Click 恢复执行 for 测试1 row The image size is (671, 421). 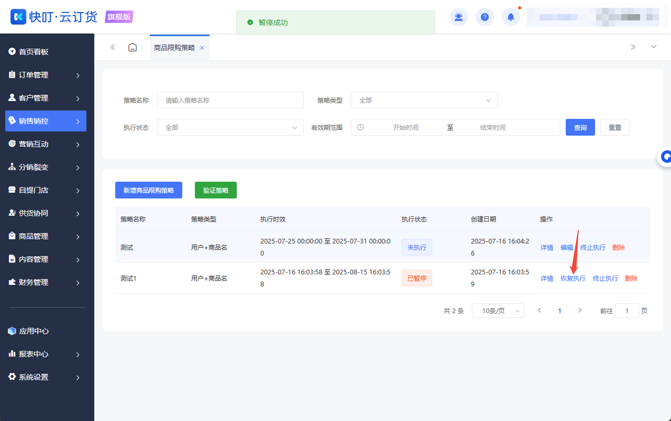[x=573, y=279]
